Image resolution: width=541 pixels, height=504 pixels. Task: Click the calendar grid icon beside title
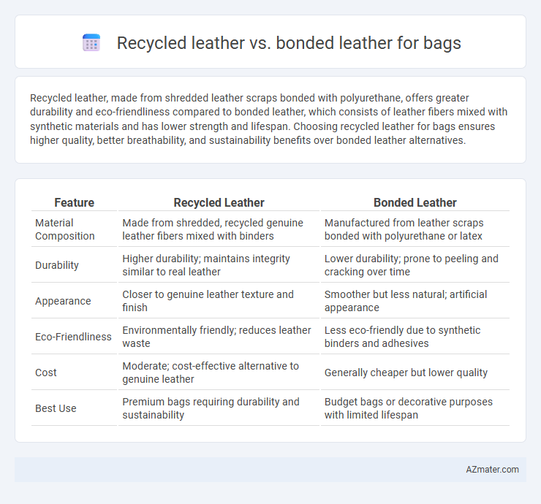coord(91,43)
